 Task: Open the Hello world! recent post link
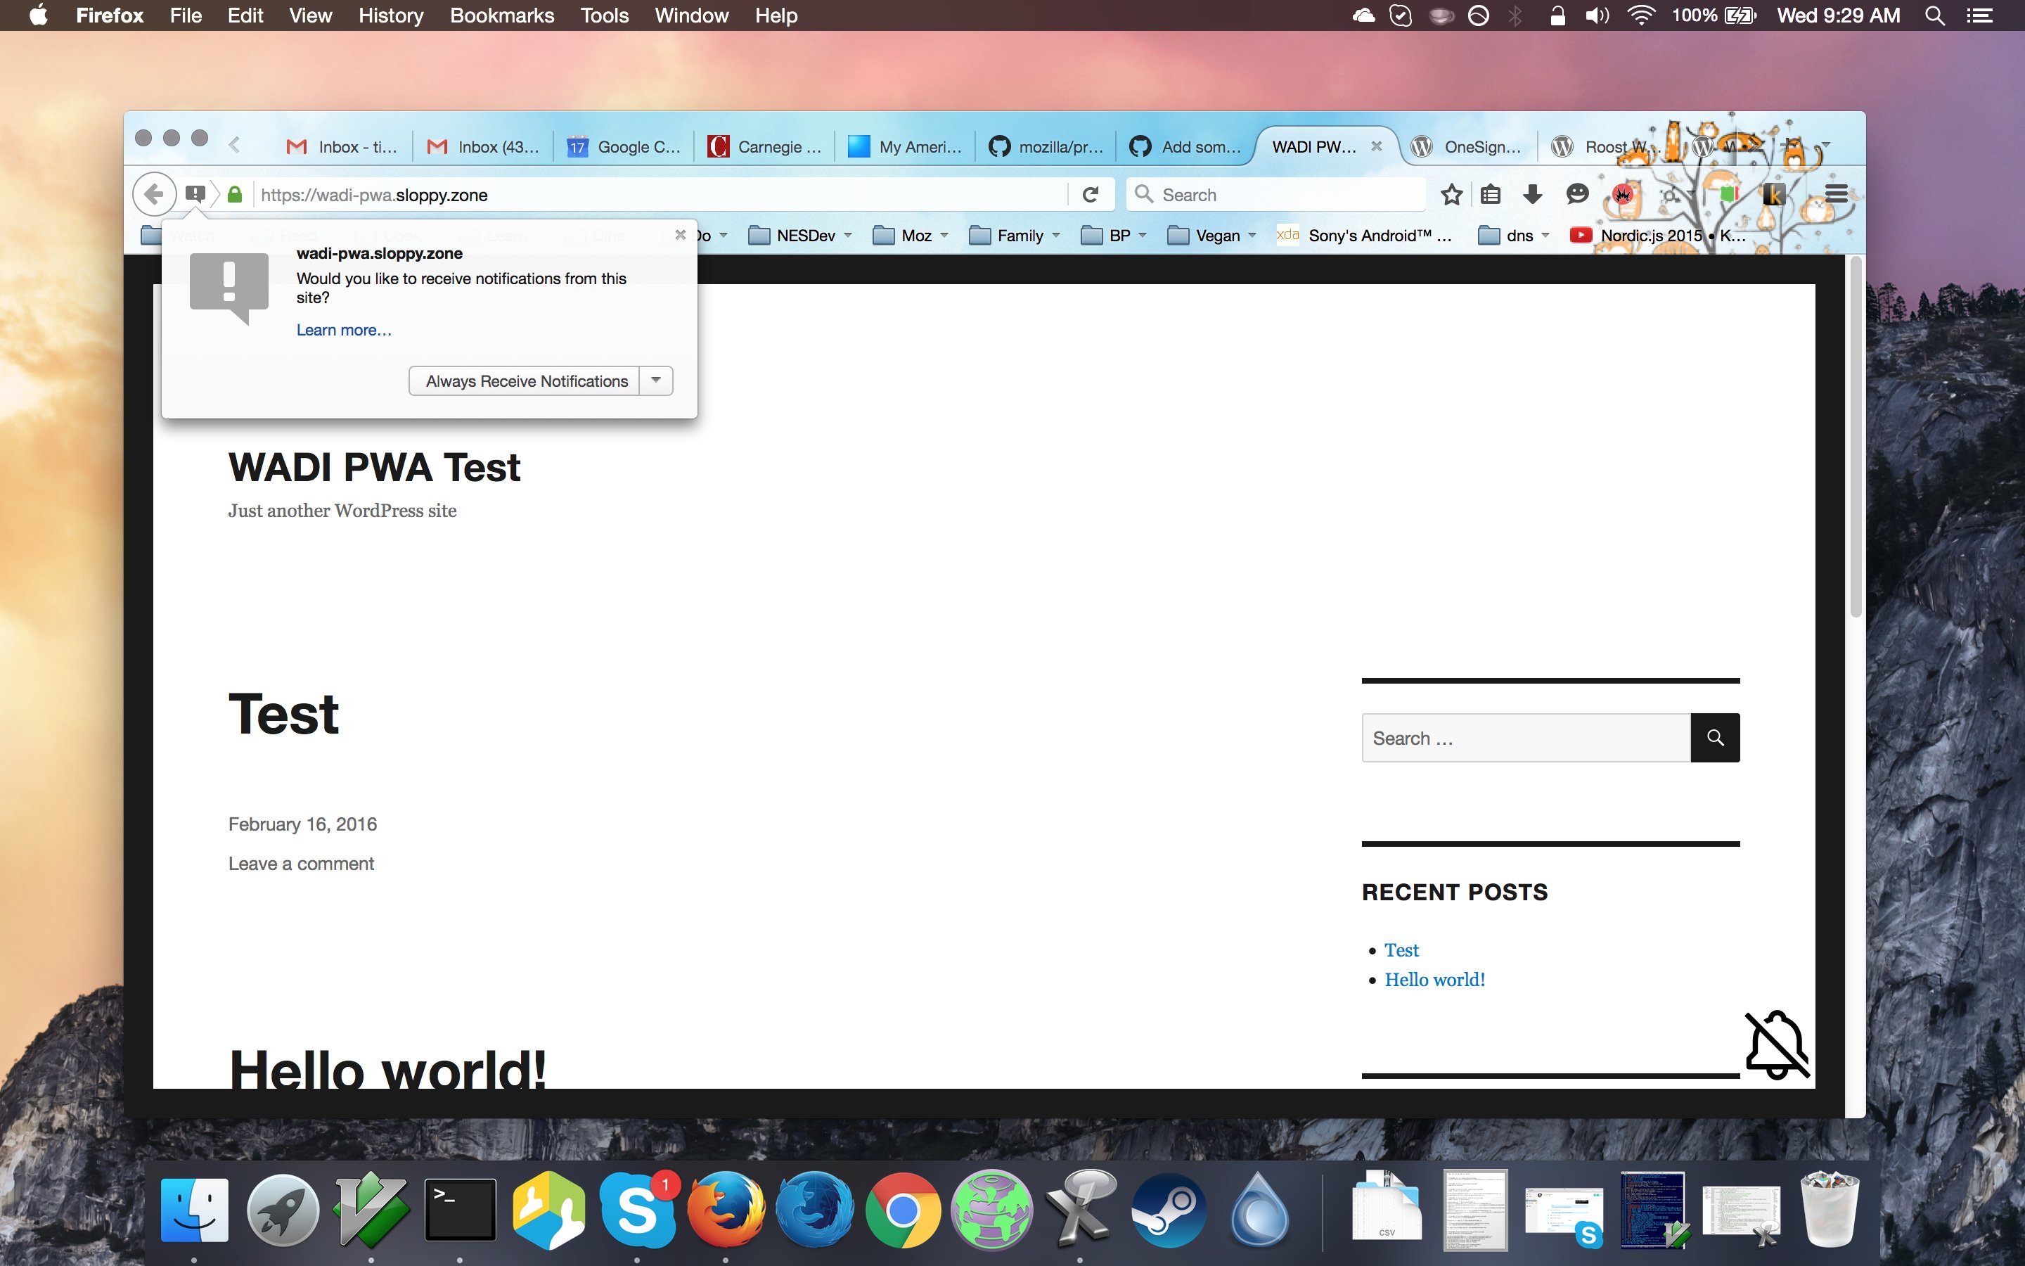click(1434, 979)
